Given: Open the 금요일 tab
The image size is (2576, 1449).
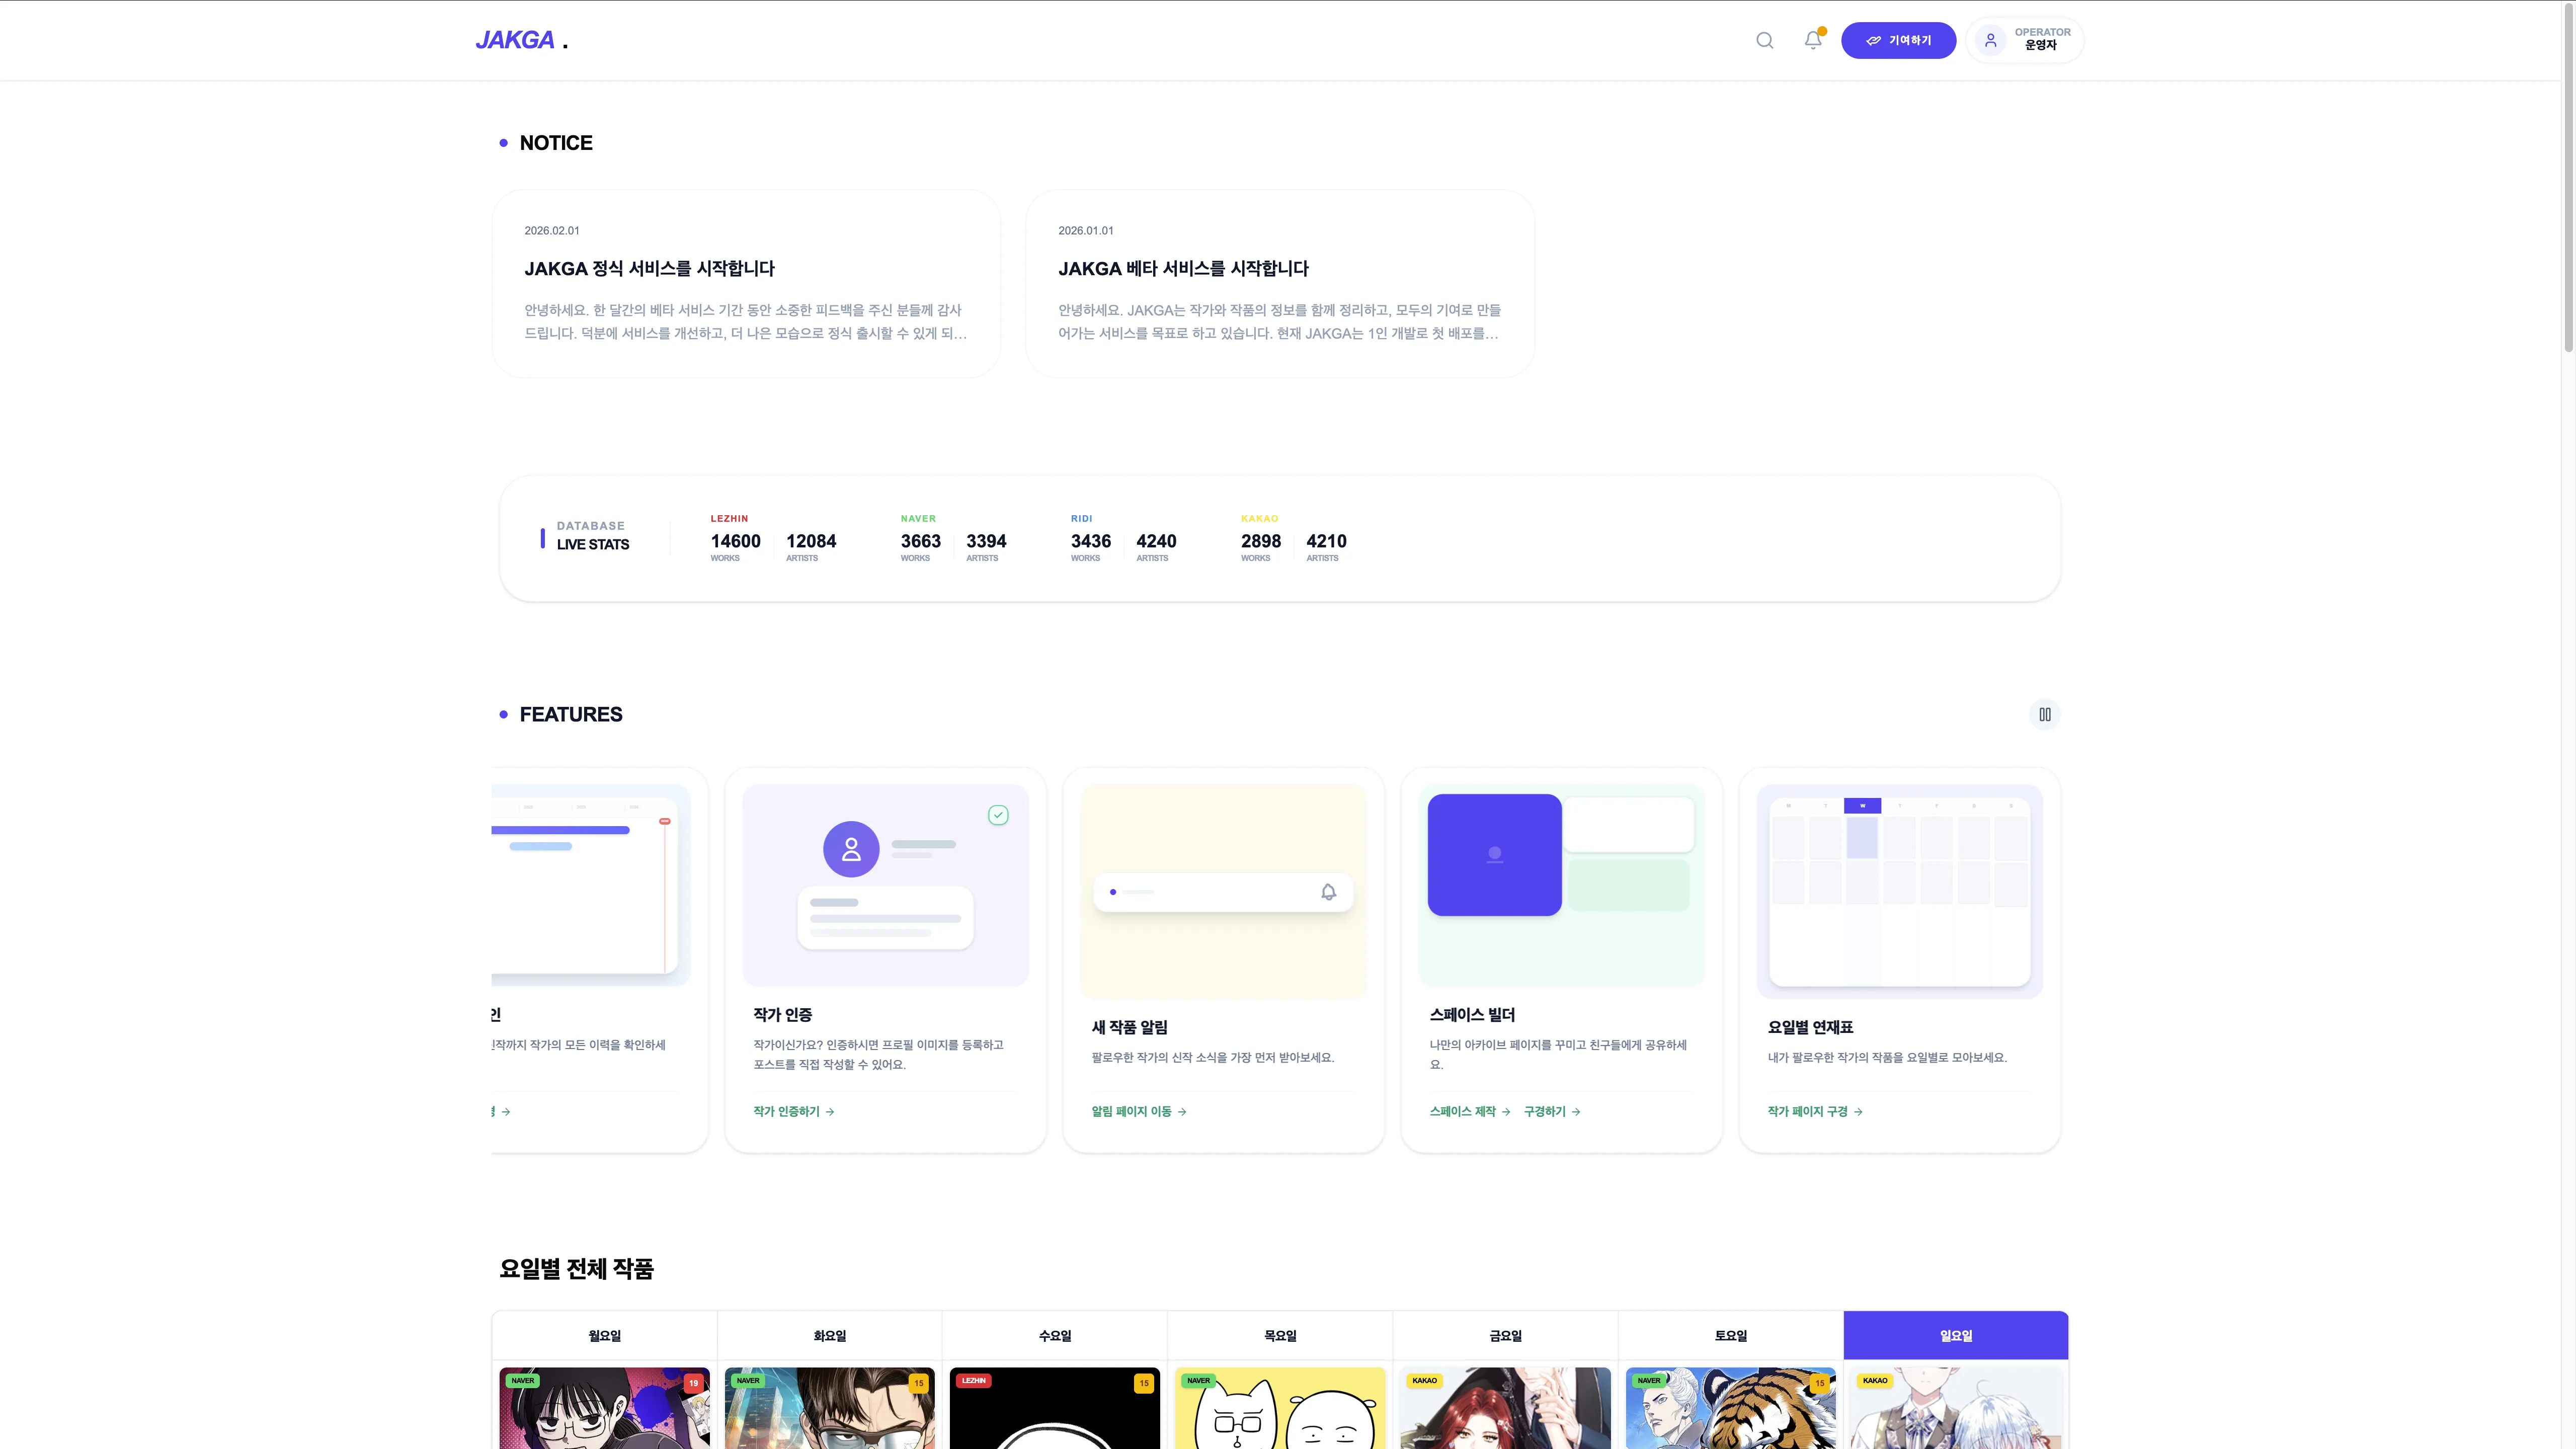Looking at the screenshot, I should [1505, 1335].
